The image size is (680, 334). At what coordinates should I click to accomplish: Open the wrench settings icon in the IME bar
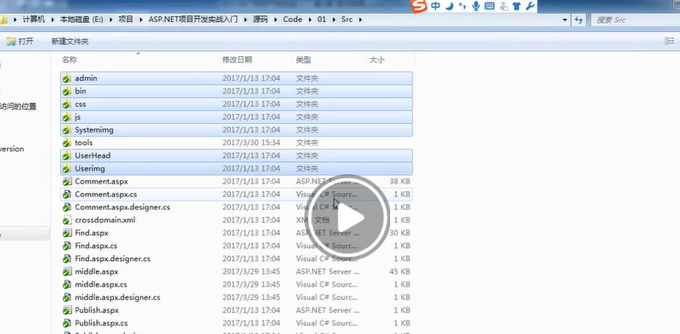(530, 6)
